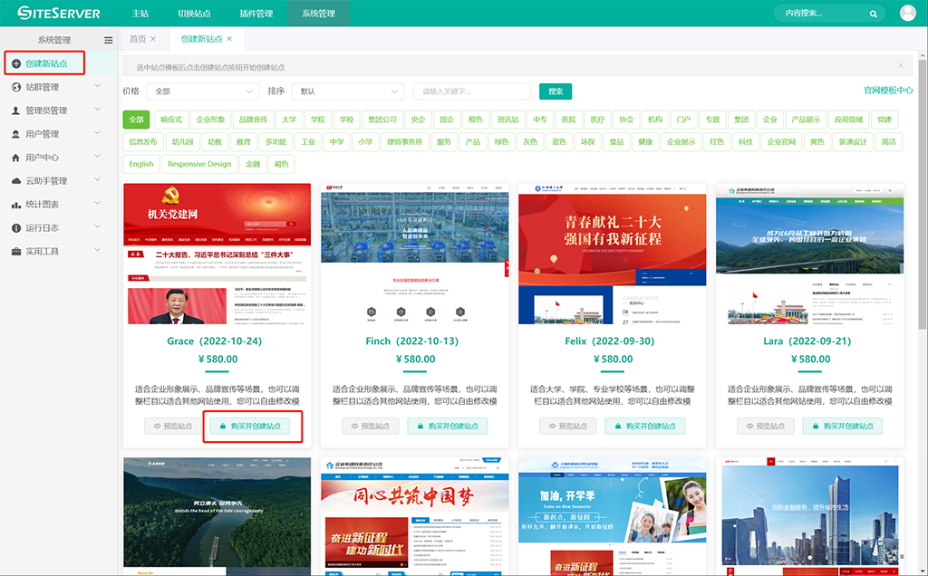Open the 排序 dropdown
928x576 pixels.
tap(347, 91)
